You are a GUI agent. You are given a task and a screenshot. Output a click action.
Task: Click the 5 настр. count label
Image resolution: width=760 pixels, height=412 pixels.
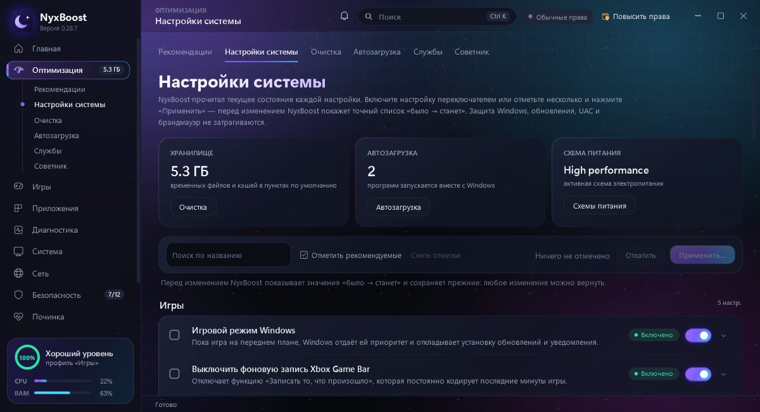(x=729, y=303)
